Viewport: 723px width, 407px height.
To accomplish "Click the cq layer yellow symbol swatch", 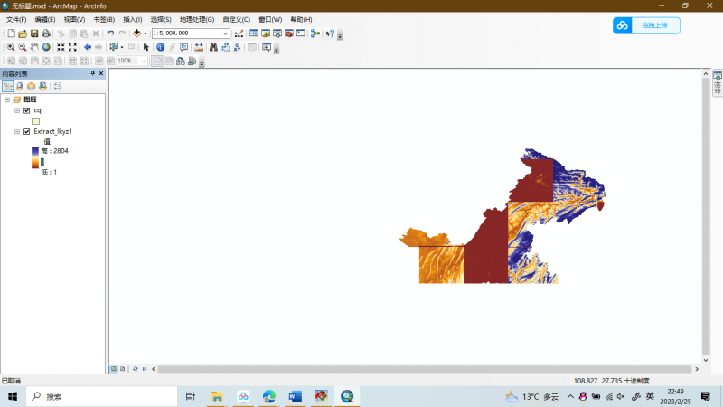I will pyautogui.click(x=36, y=120).
